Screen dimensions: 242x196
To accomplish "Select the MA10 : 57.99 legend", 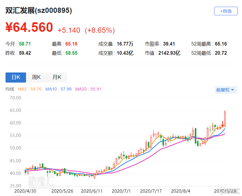I will coord(58,89).
